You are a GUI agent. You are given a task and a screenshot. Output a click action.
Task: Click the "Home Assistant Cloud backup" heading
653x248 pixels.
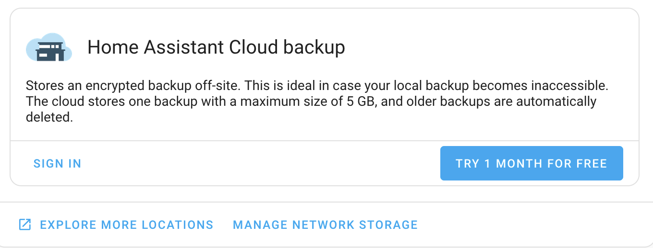[x=216, y=47]
